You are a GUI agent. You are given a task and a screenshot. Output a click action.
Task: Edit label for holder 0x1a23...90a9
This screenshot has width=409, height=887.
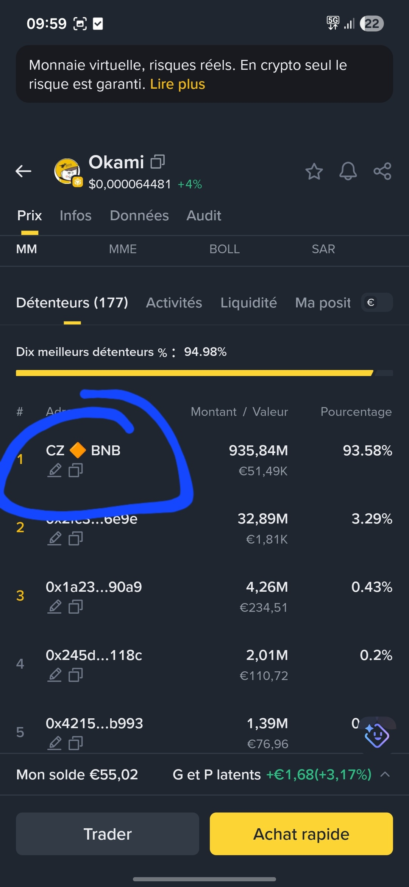(x=55, y=606)
